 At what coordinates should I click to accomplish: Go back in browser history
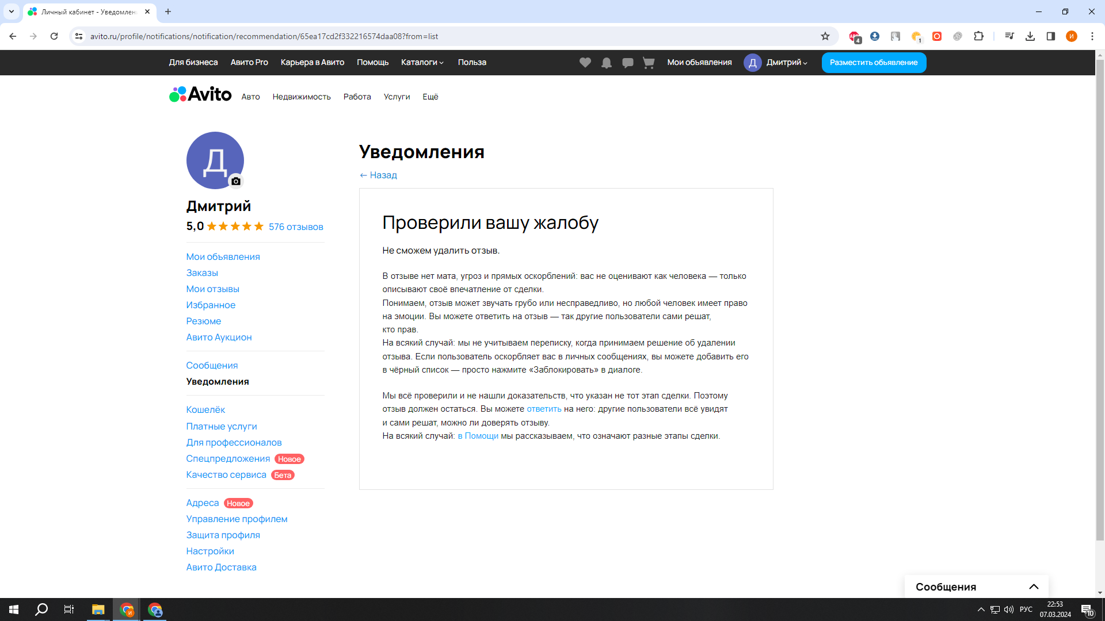[13, 36]
